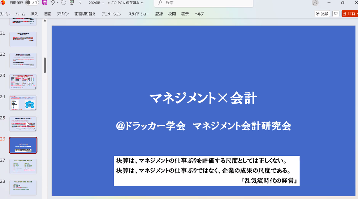This screenshot has width=358, height=199.
Task: Toggle the 自動保存 AutoSave switch
Action: point(32,3)
